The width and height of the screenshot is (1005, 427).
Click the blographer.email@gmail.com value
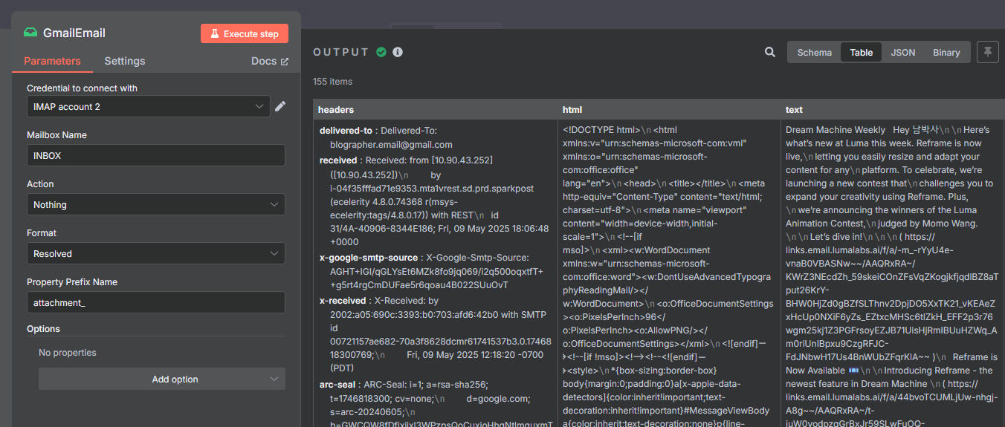click(391, 145)
